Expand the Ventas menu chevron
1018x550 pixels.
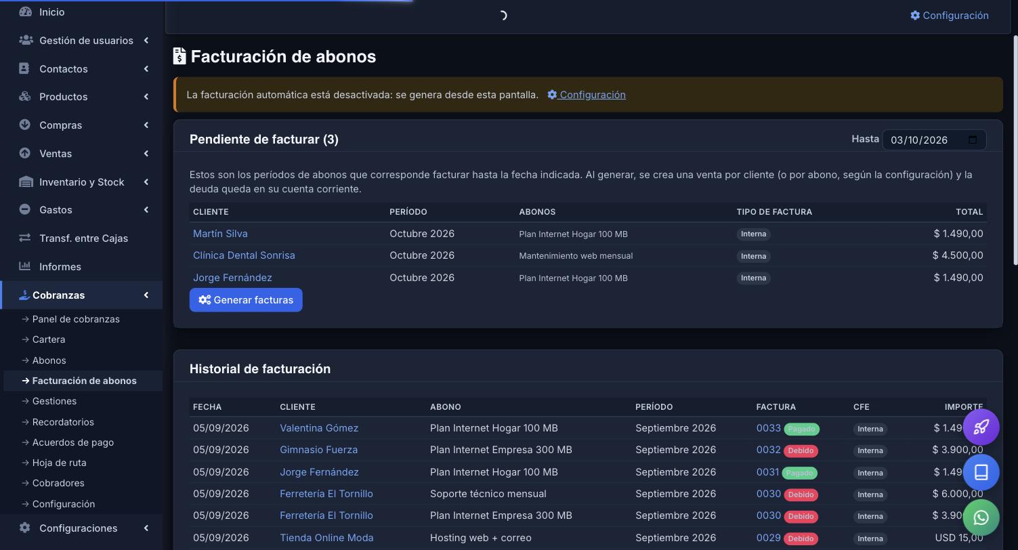146,153
